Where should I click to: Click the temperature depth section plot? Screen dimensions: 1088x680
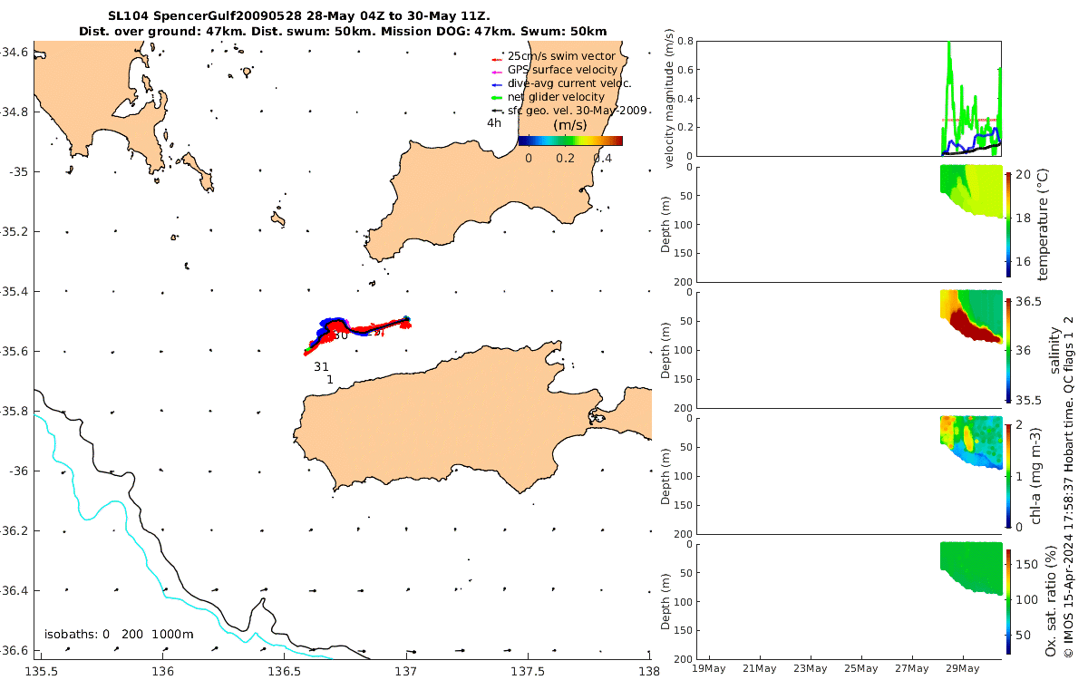[x=972, y=190]
